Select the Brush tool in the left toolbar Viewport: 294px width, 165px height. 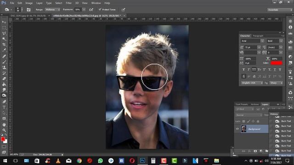4,62
